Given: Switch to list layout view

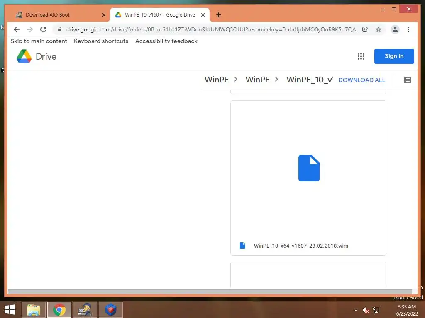Looking at the screenshot, I should pyautogui.click(x=408, y=80).
